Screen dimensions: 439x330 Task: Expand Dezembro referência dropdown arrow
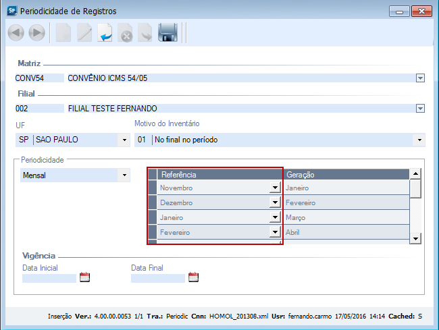(275, 202)
